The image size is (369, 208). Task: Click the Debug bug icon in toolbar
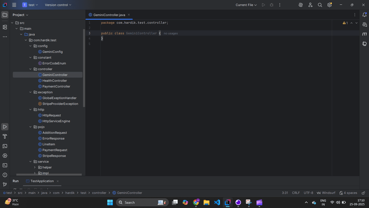point(272,5)
